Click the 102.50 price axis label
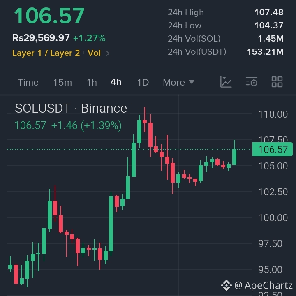 click(273, 192)
